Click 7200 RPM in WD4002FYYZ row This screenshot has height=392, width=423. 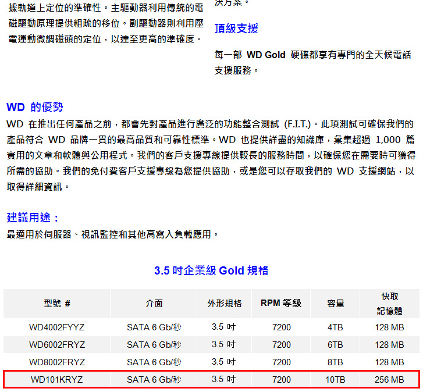(282, 327)
